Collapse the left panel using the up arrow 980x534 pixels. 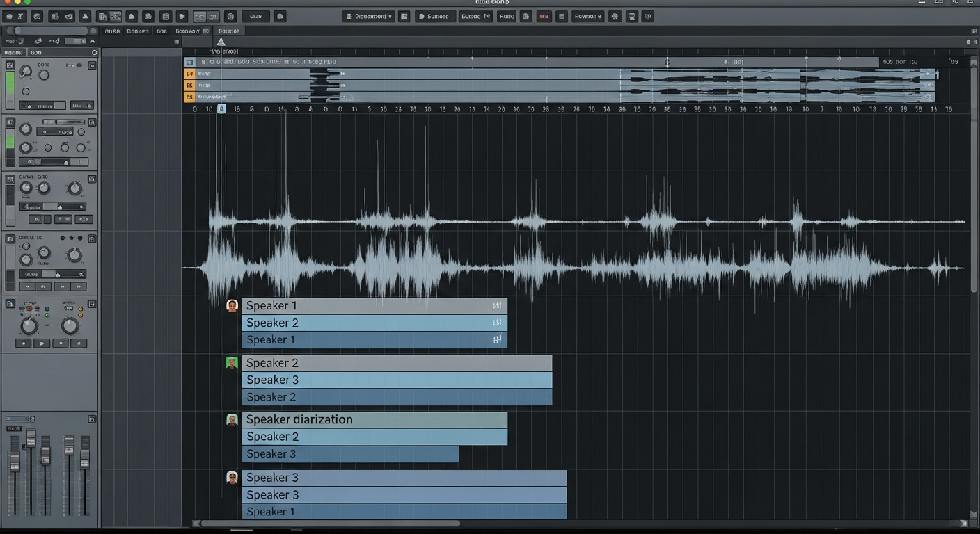coord(92,42)
